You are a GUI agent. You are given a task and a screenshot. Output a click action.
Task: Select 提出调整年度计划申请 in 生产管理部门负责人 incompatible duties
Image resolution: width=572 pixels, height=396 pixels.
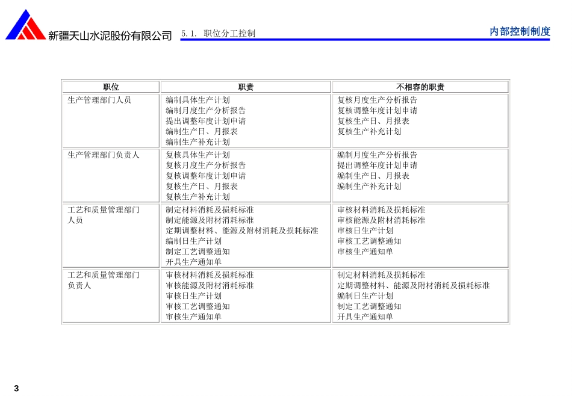377,165
